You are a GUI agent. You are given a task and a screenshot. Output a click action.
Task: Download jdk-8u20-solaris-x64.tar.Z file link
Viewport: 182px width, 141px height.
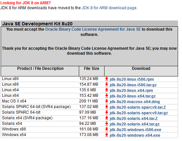coord(134,118)
